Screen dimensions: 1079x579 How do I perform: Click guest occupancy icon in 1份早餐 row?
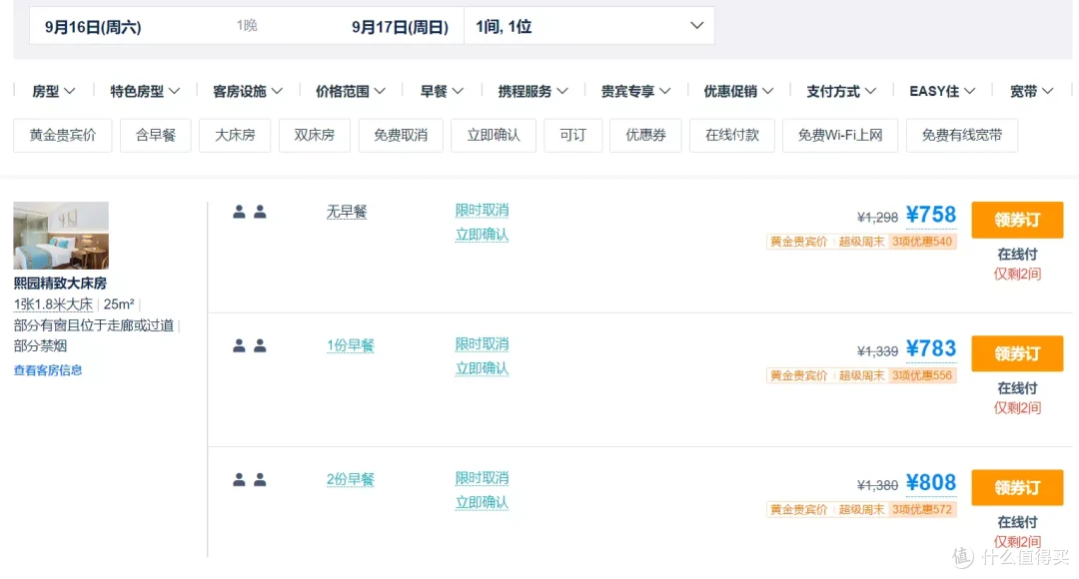(x=250, y=345)
